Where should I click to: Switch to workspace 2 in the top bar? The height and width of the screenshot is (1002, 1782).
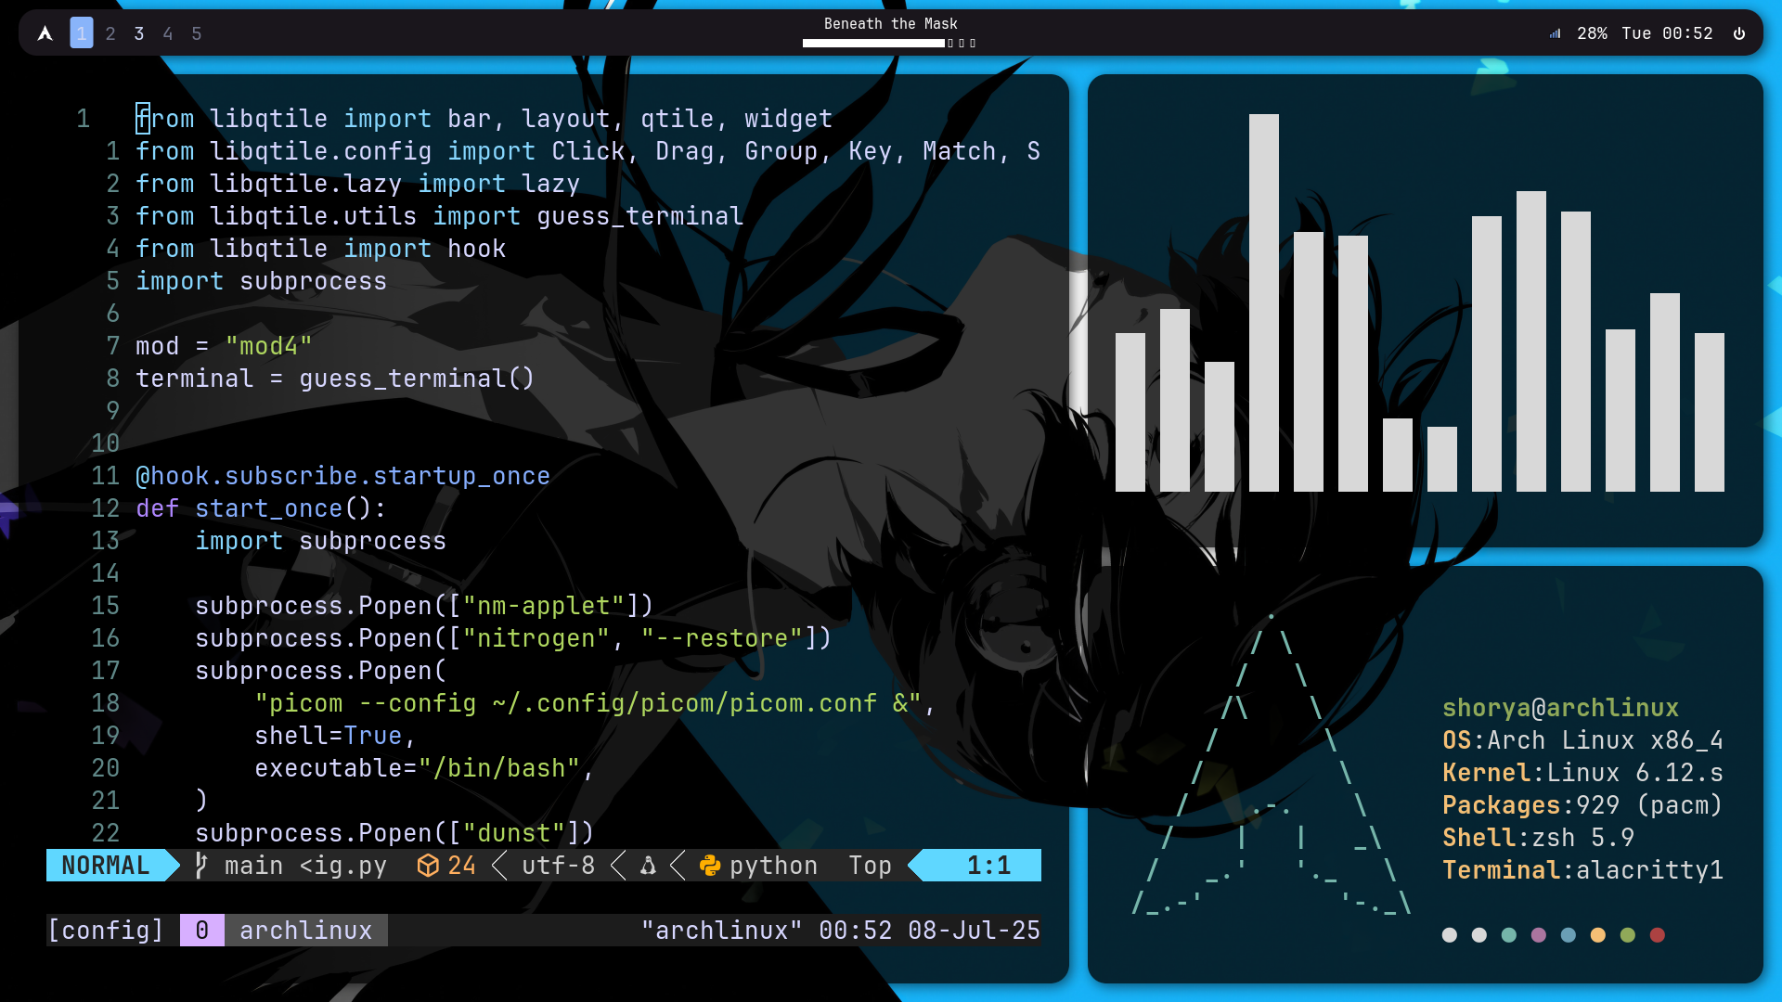click(x=110, y=33)
